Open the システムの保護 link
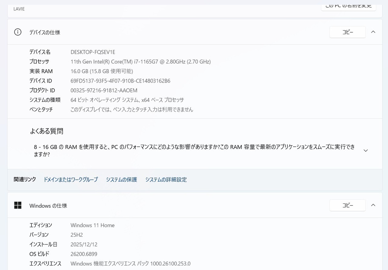This screenshot has width=388, height=270. 121,180
